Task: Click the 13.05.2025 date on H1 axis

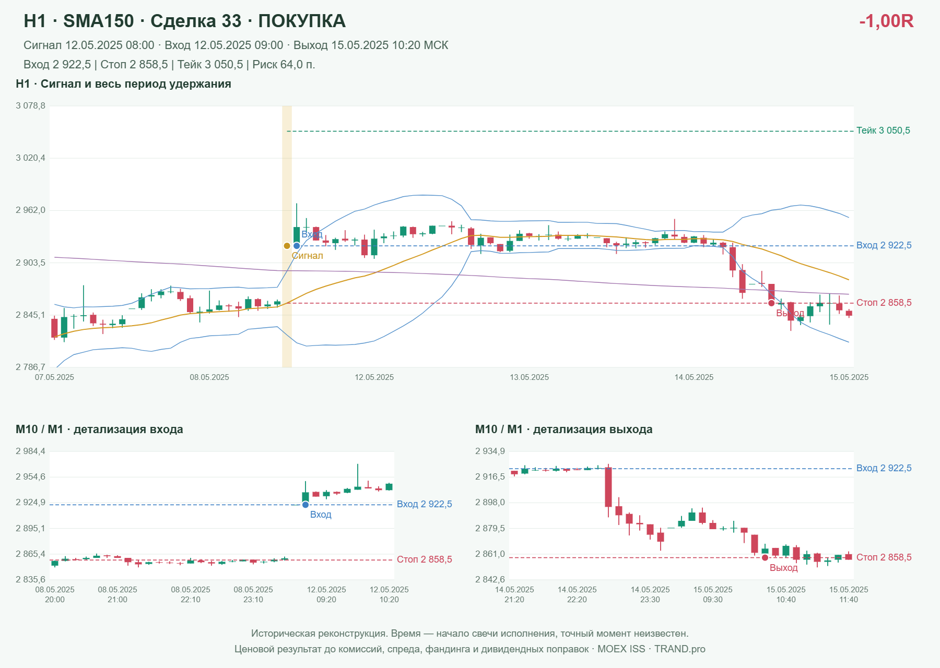Action: click(530, 377)
